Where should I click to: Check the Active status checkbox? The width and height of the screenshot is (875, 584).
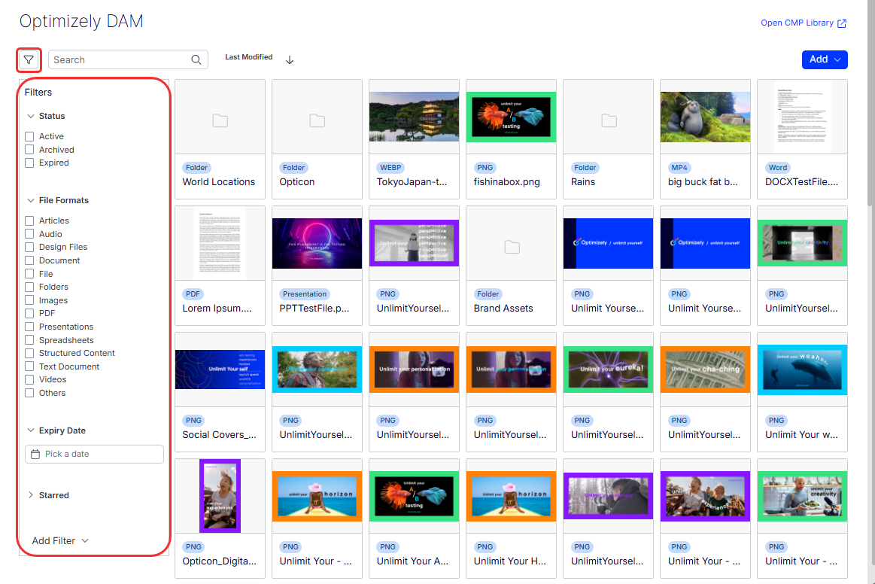click(x=29, y=136)
